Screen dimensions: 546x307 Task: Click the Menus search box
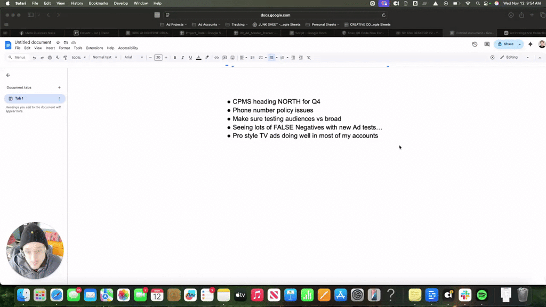(x=18, y=58)
